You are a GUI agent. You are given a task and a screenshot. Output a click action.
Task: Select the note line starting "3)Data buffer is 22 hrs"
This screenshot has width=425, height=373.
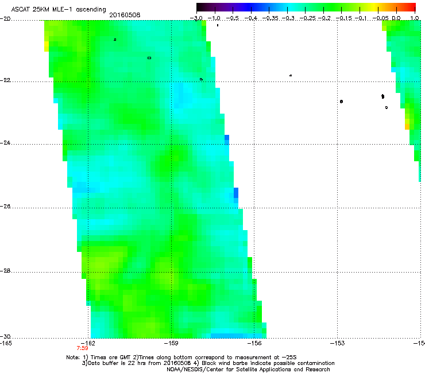coord(208,363)
